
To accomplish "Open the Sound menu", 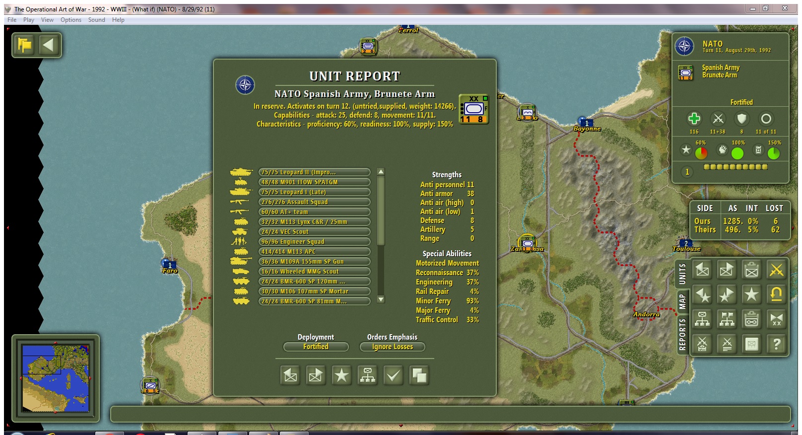I will [x=97, y=20].
